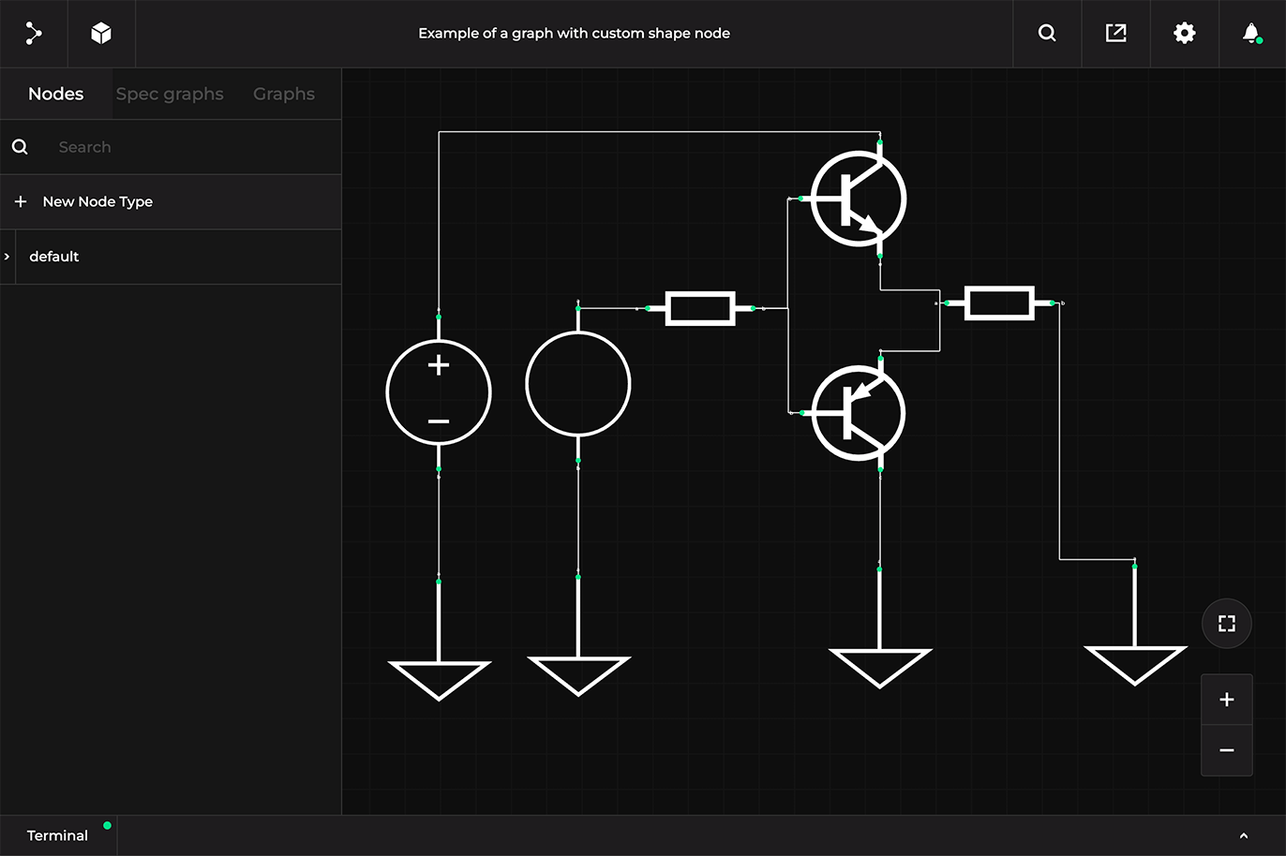The width and height of the screenshot is (1286, 856).
Task: Open the cube icon menu
Action: coord(101,33)
